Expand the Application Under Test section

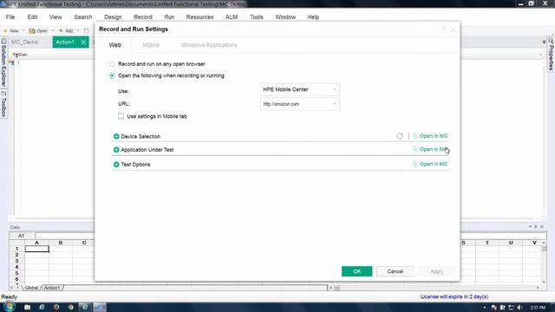tap(116, 150)
